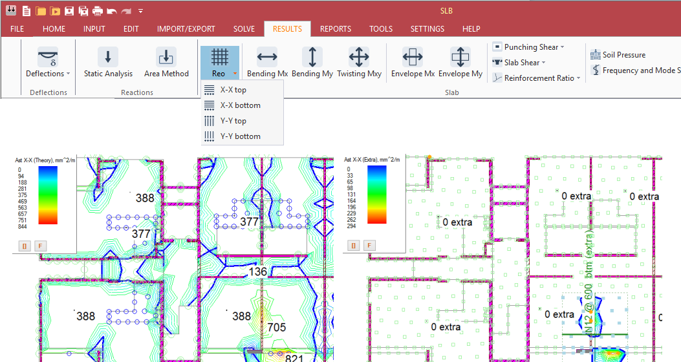Open the Area Method reactions tool
Screen dimensions: 681x362
click(166, 57)
